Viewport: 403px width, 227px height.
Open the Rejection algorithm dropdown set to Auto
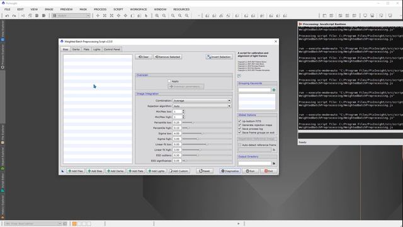point(202,106)
